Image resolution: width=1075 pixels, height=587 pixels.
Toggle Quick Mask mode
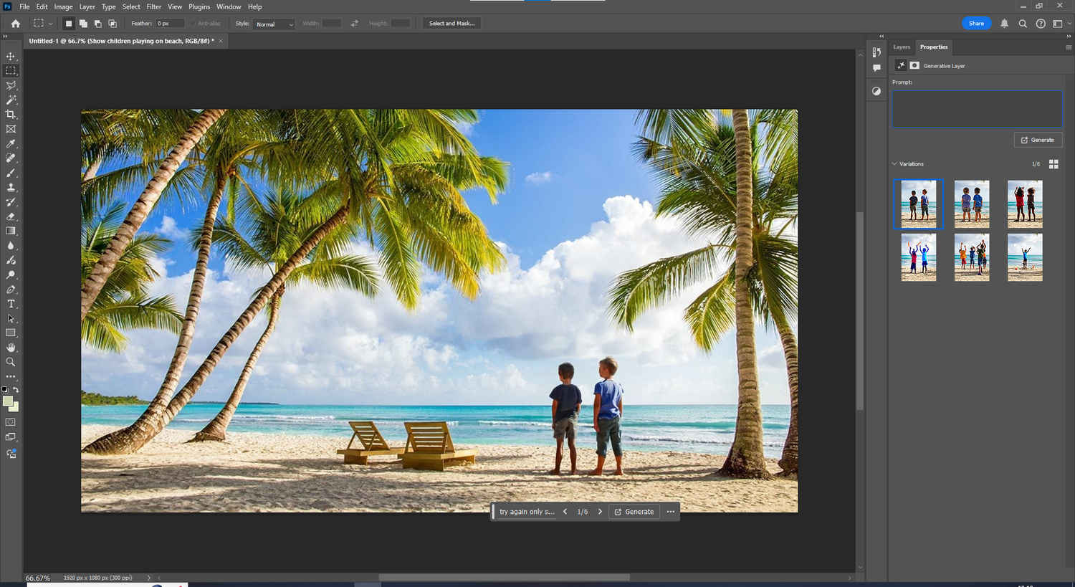[11, 422]
